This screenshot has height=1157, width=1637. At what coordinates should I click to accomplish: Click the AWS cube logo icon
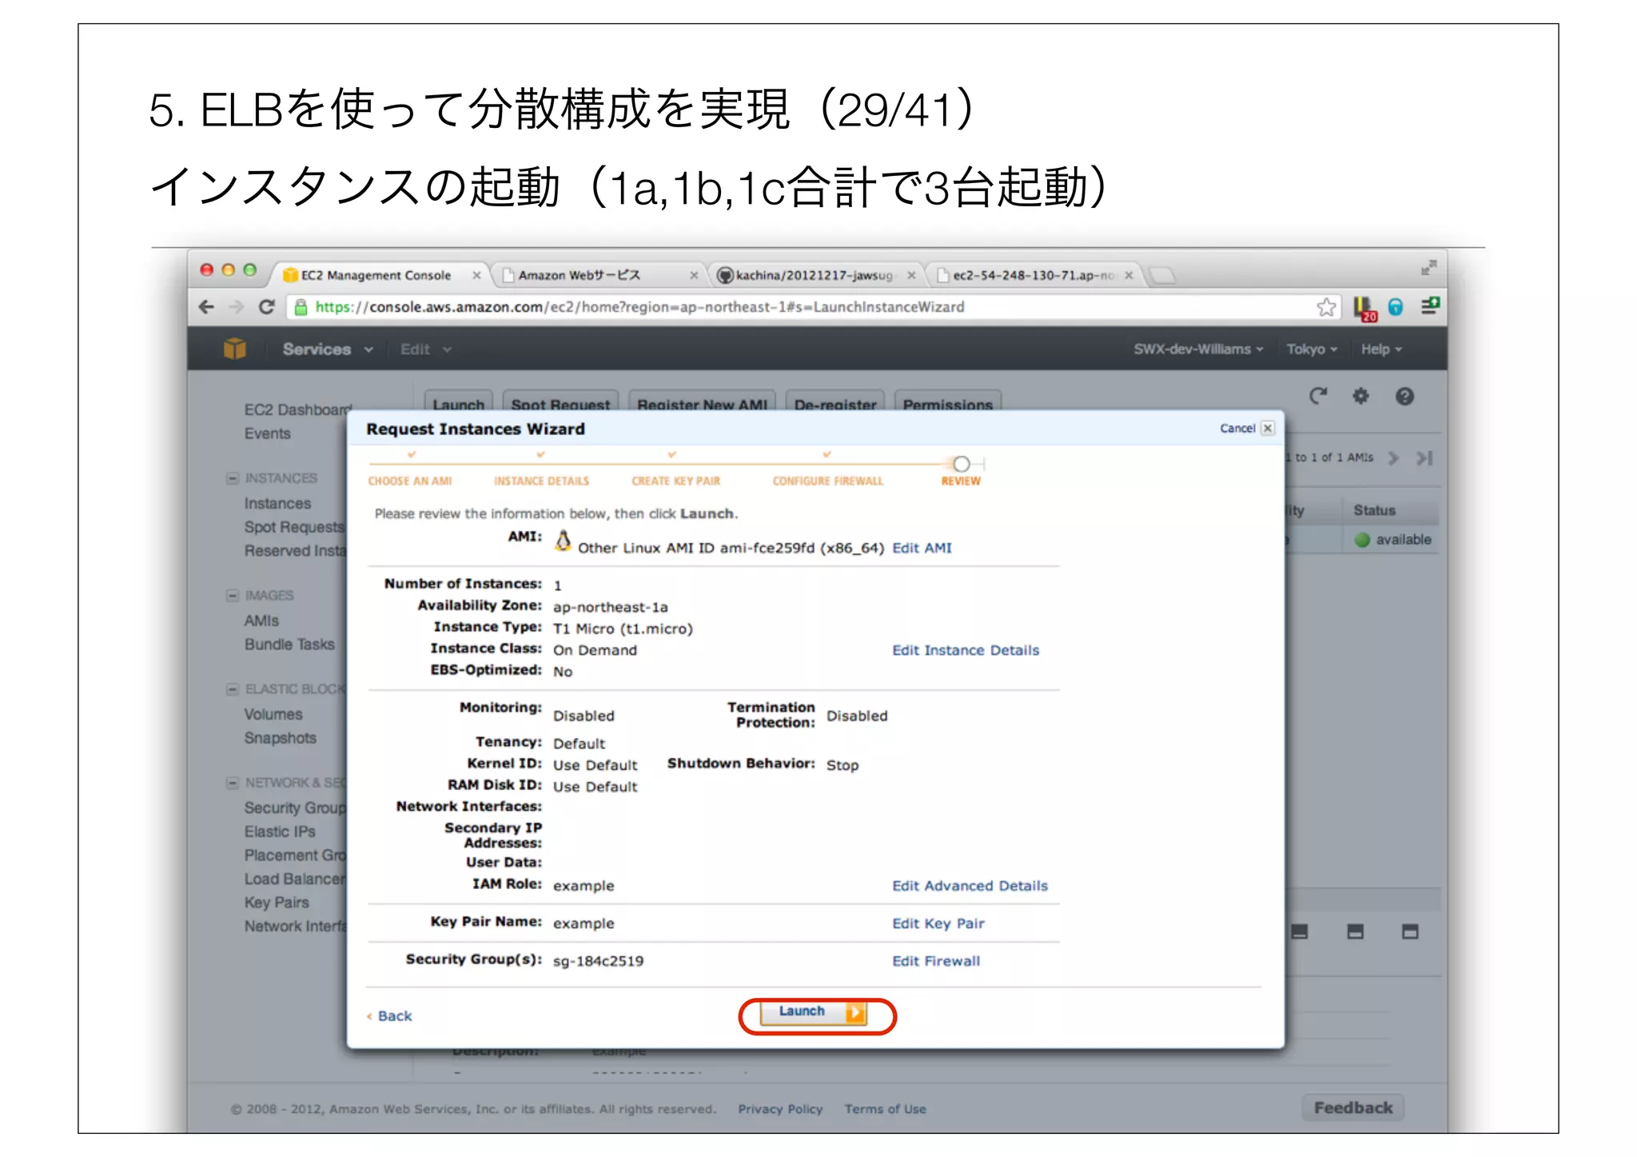coord(235,349)
